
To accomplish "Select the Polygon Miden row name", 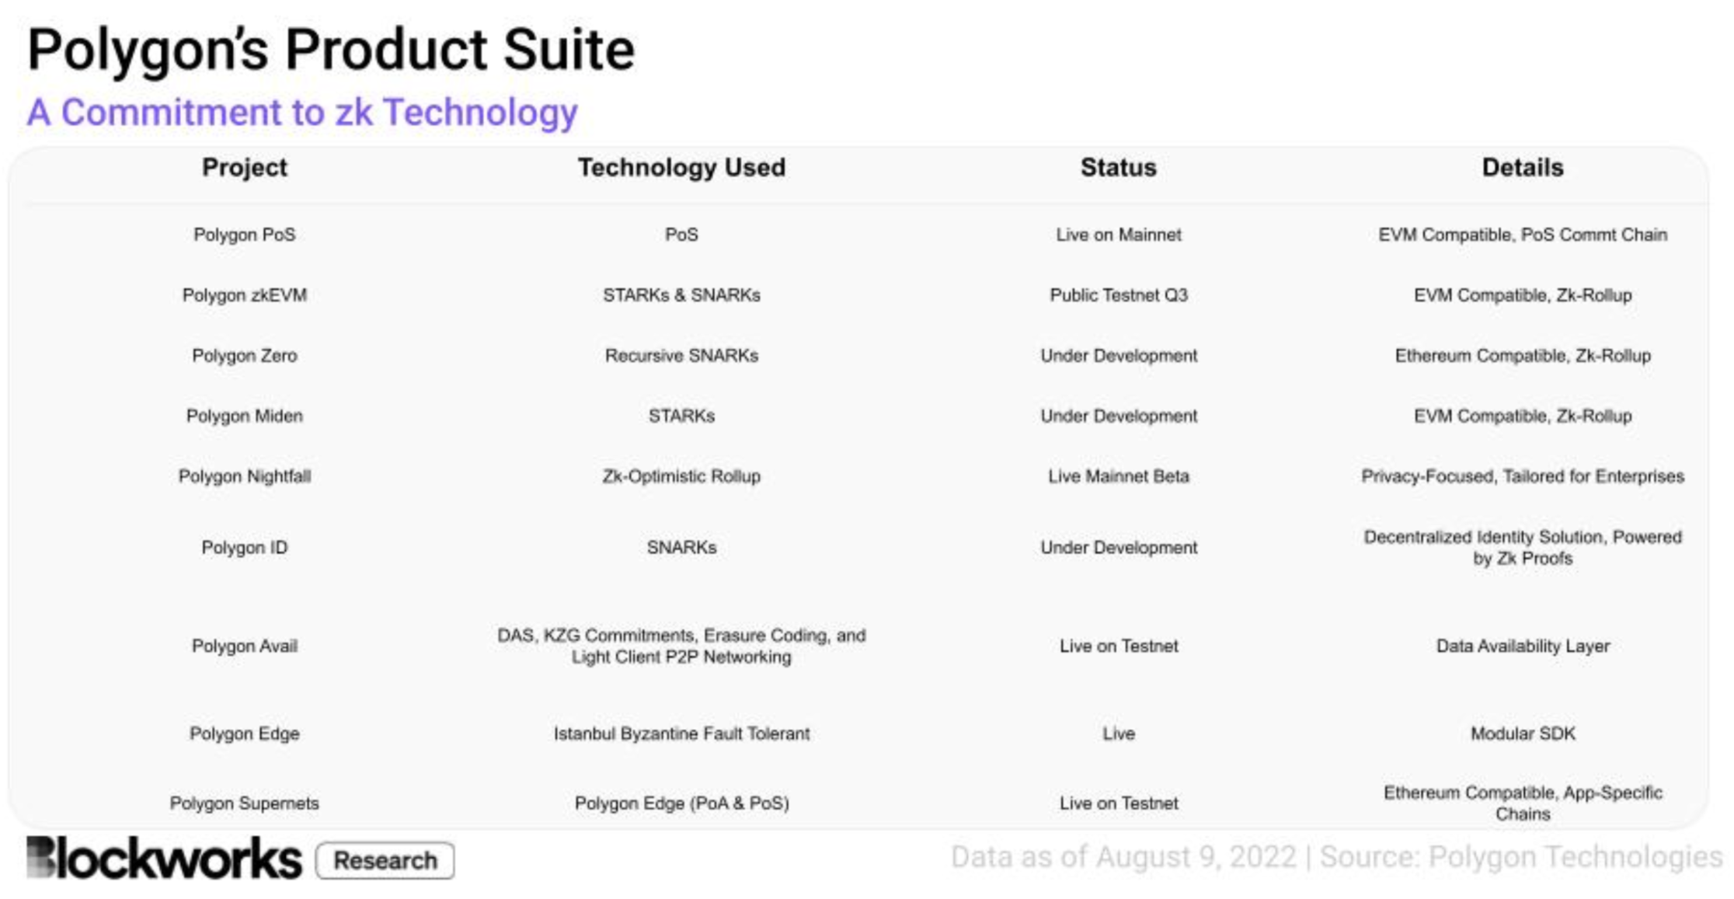I will click(x=244, y=416).
